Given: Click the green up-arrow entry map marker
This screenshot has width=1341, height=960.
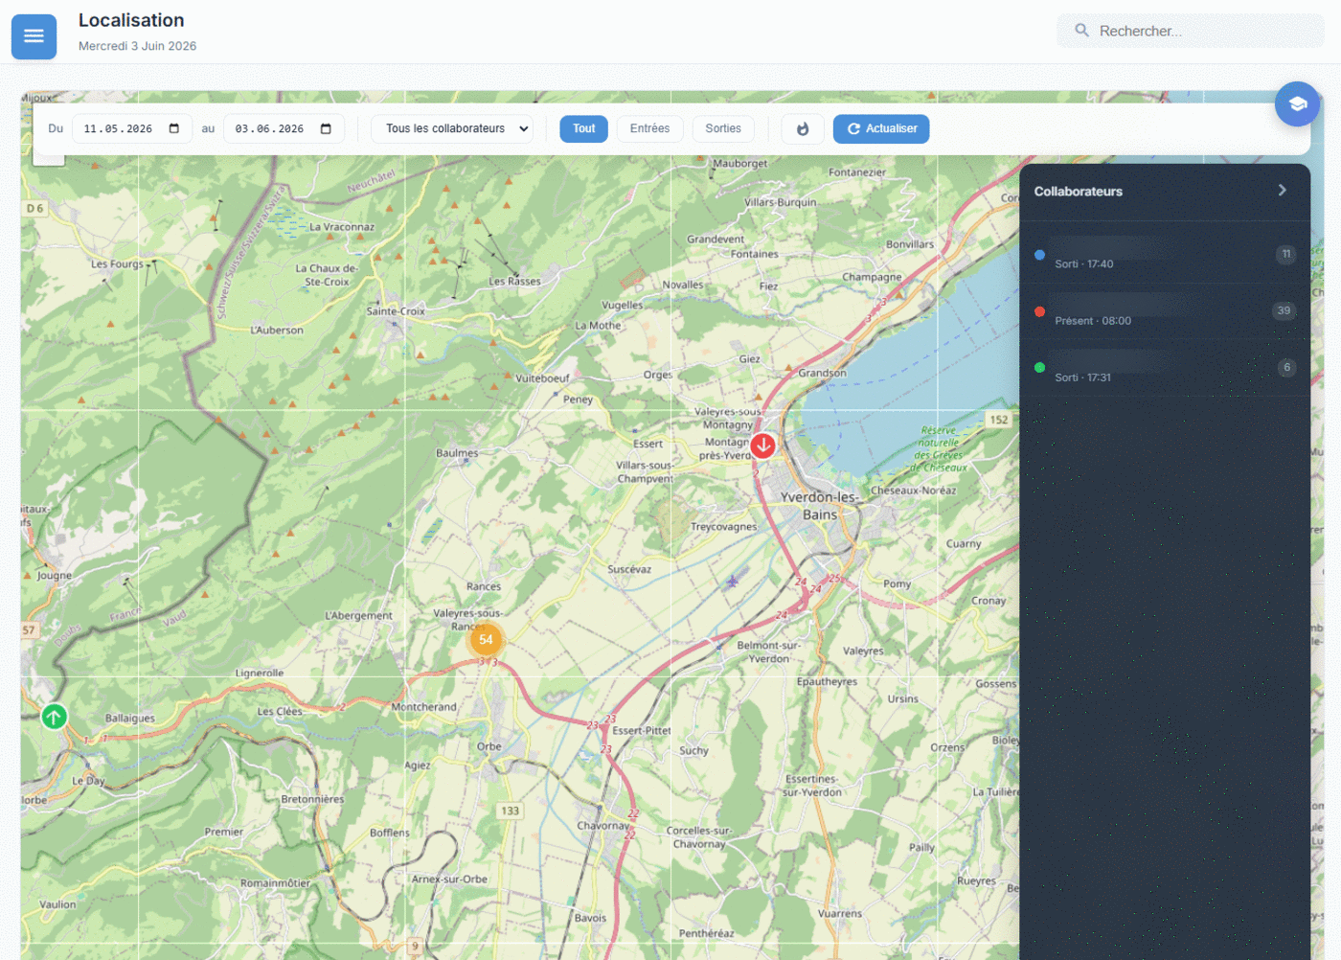Looking at the screenshot, I should click(x=54, y=717).
